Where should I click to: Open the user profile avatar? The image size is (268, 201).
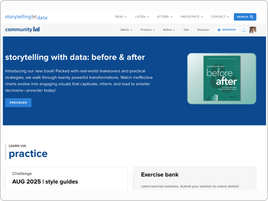[x=253, y=30]
